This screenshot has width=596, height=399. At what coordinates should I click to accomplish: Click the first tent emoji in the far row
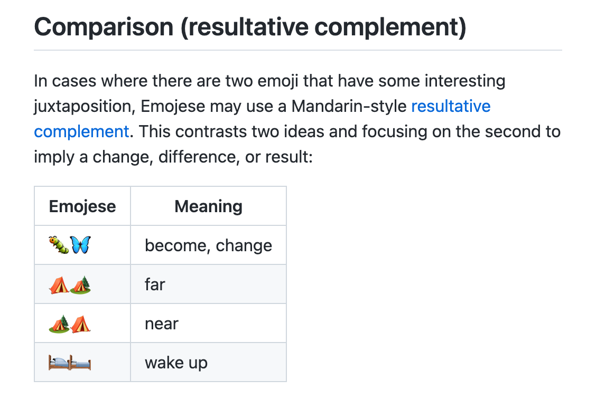(x=59, y=284)
